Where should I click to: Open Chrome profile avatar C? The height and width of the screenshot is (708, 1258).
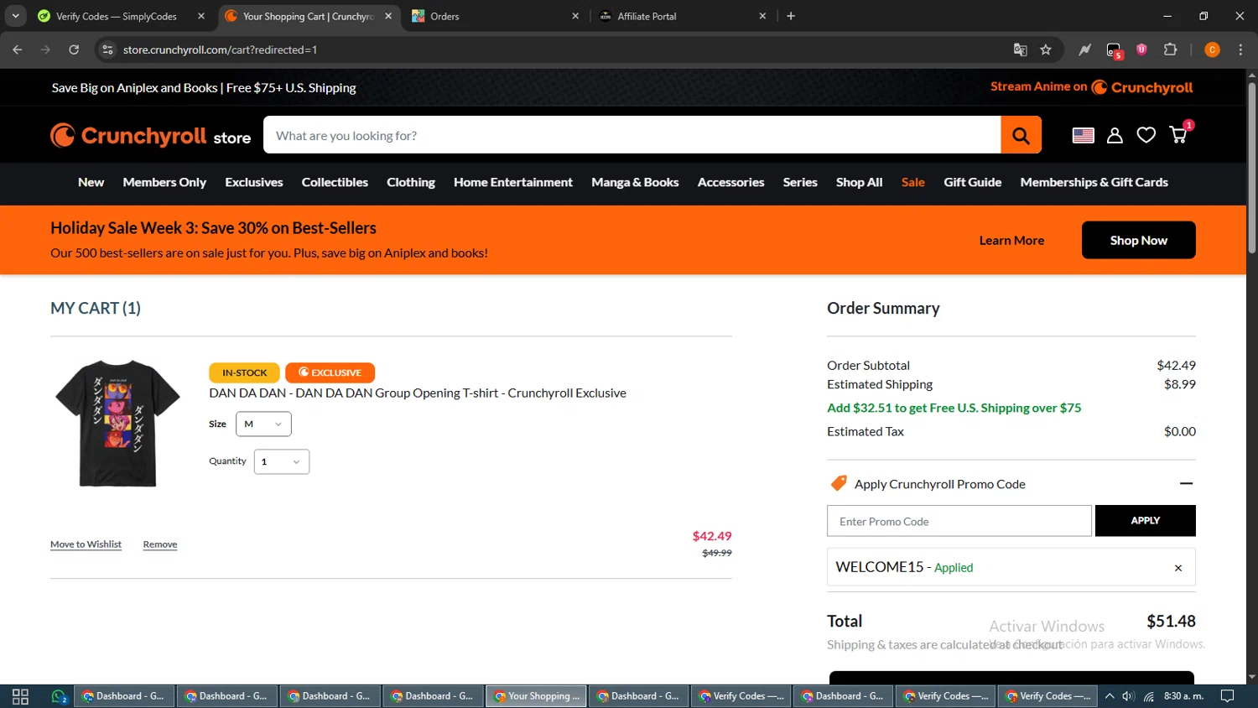(x=1212, y=49)
